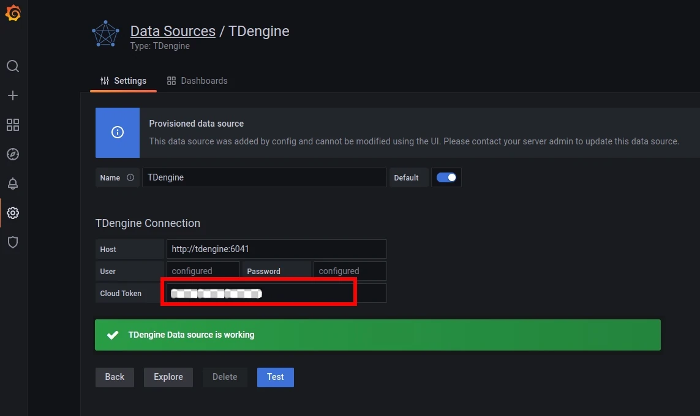Open the Grafana home logo
The image size is (700, 416).
pyautogui.click(x=13, y=13)
